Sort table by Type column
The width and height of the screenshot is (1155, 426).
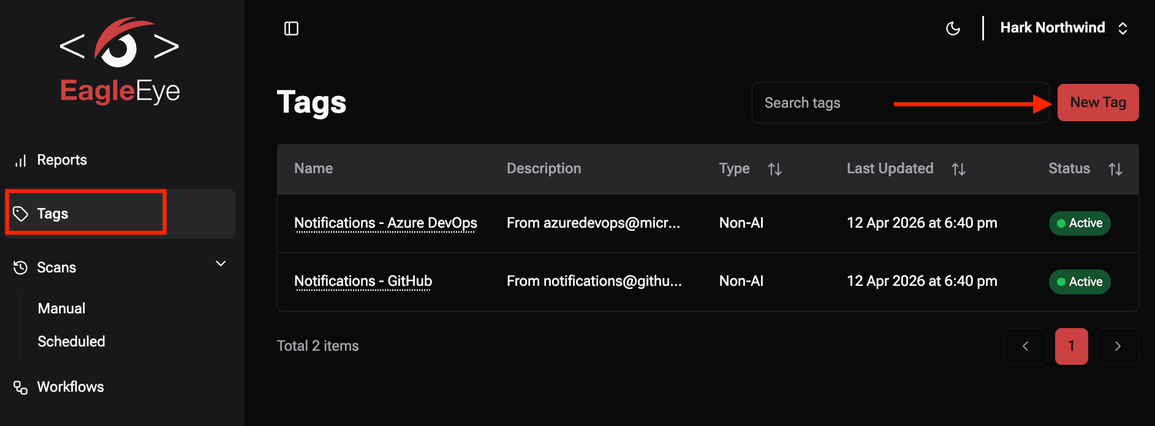(x=774, y=170)
